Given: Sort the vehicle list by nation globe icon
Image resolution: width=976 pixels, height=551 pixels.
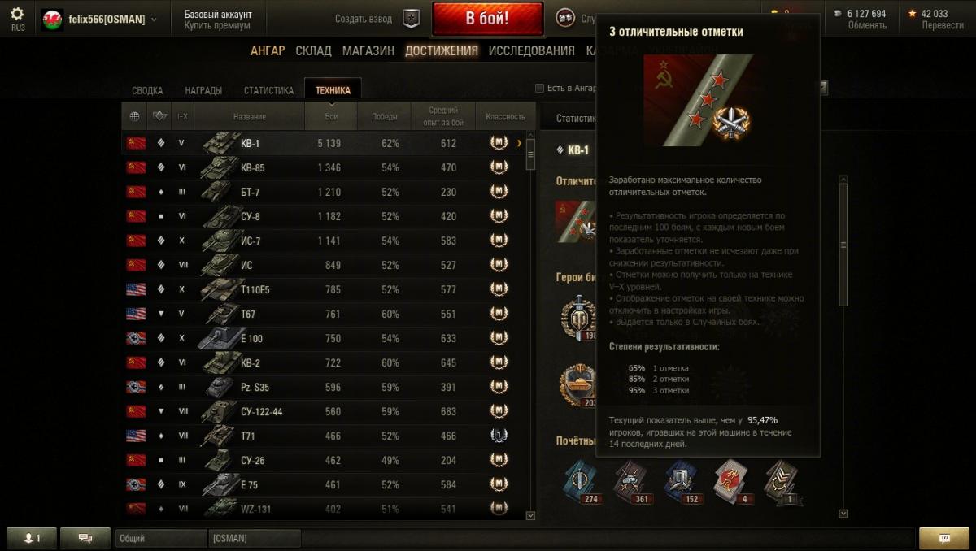Looking at the screenshot, I should [x=134, y=116].
